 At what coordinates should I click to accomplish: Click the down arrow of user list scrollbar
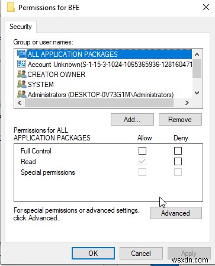197,93
